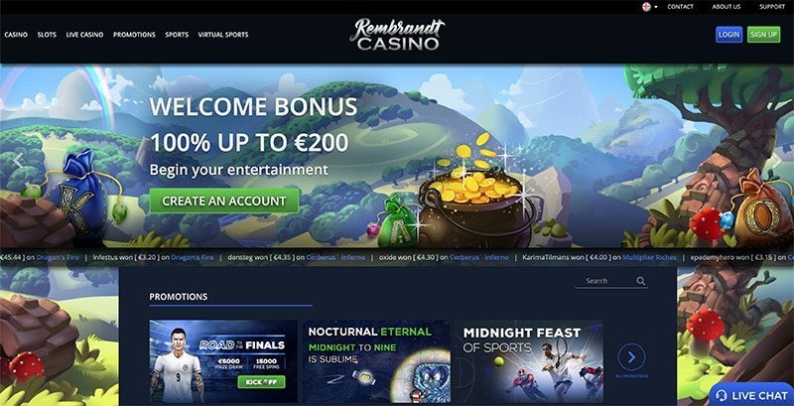Click Create an Account button
Viewport: 794px width, 406px height.
pos(224,201)
